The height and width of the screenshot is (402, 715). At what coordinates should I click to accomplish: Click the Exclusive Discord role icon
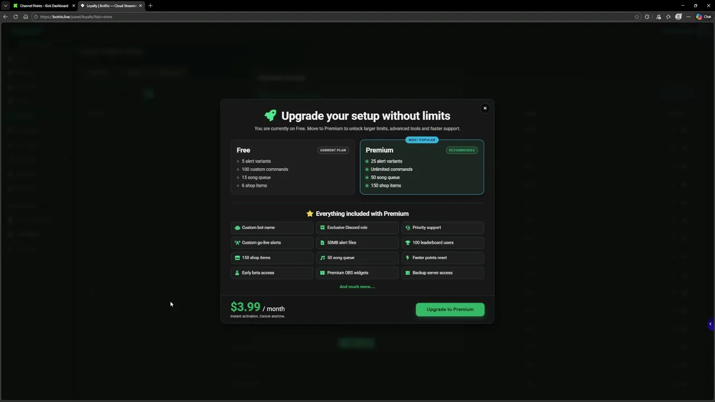pos(322,228)
